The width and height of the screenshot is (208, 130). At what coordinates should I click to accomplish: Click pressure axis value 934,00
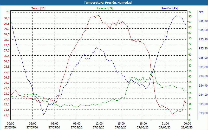[203, 104]
